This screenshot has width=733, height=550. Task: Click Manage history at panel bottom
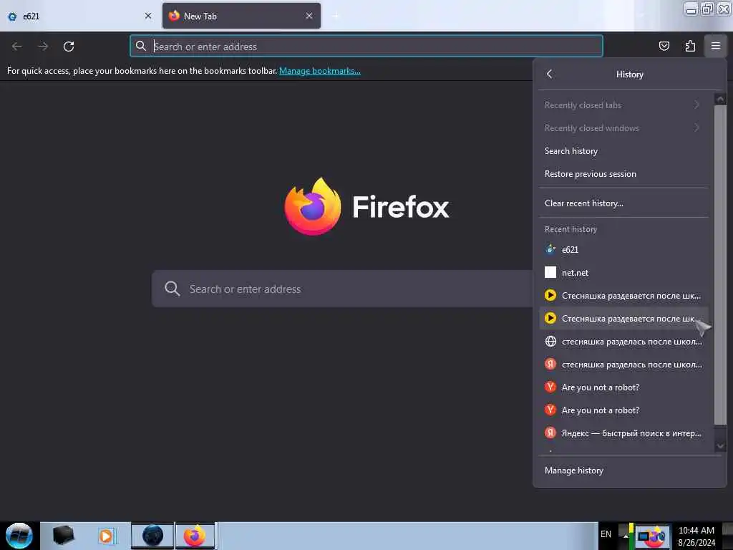click(x=629, y=471)
